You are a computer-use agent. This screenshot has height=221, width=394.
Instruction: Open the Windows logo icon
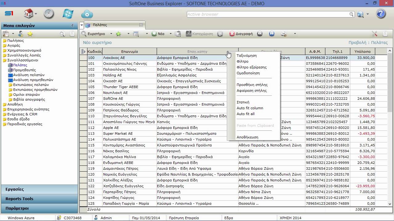click(x=68, y=14)
